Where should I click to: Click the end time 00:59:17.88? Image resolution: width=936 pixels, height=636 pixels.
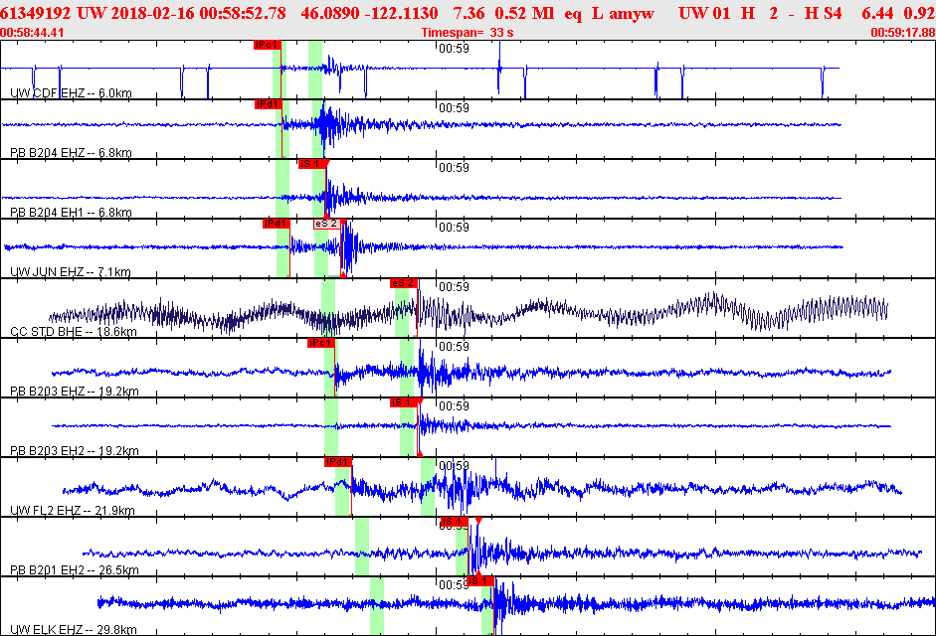pyautogui.click(x=902, y=33)
